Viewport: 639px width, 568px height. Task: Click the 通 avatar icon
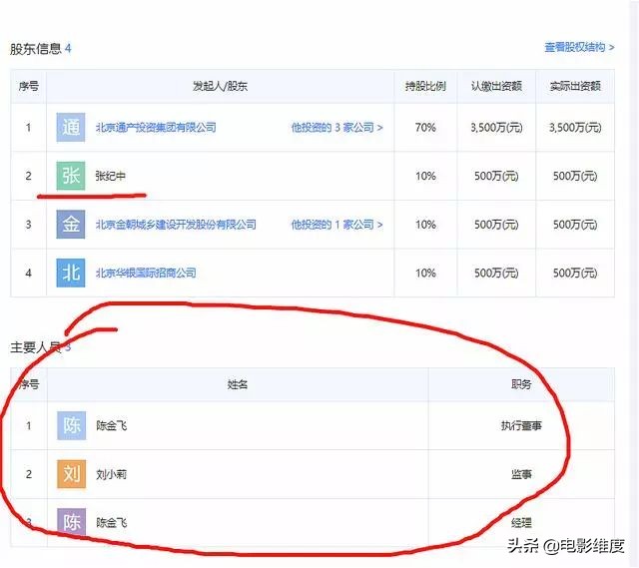point(71,127)
